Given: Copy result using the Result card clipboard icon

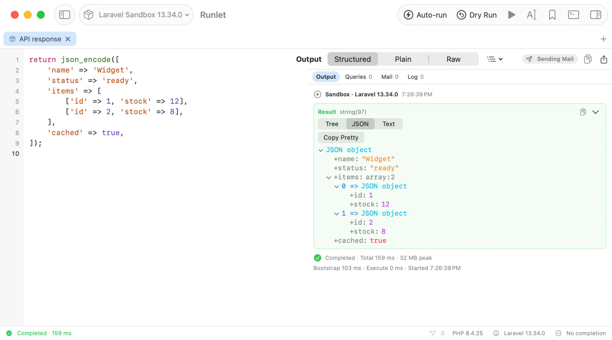Looking at the screenshot, I should tap(583, 112).
